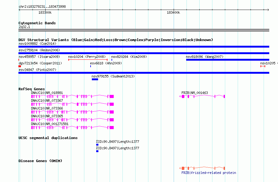
Task: Select the esv2759104 (Redon2006) variant bar
Action: [144, 53]
